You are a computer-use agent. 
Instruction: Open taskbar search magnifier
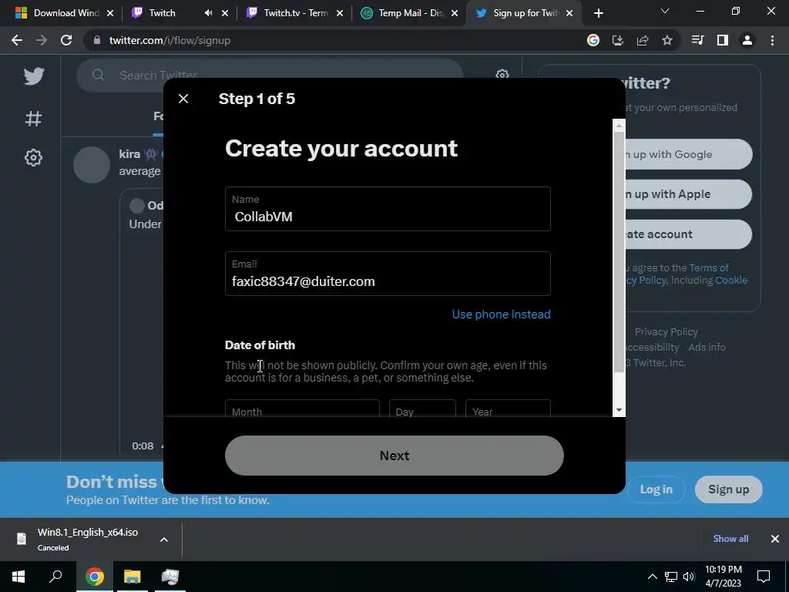point(55,577)
